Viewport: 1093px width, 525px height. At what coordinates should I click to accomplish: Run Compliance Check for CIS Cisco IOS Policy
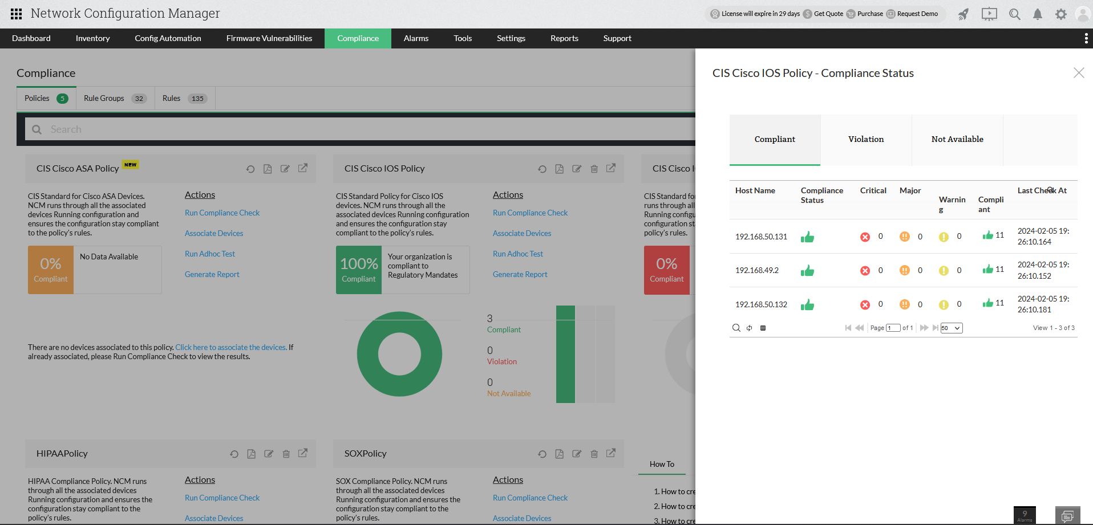tap(530, 213)
